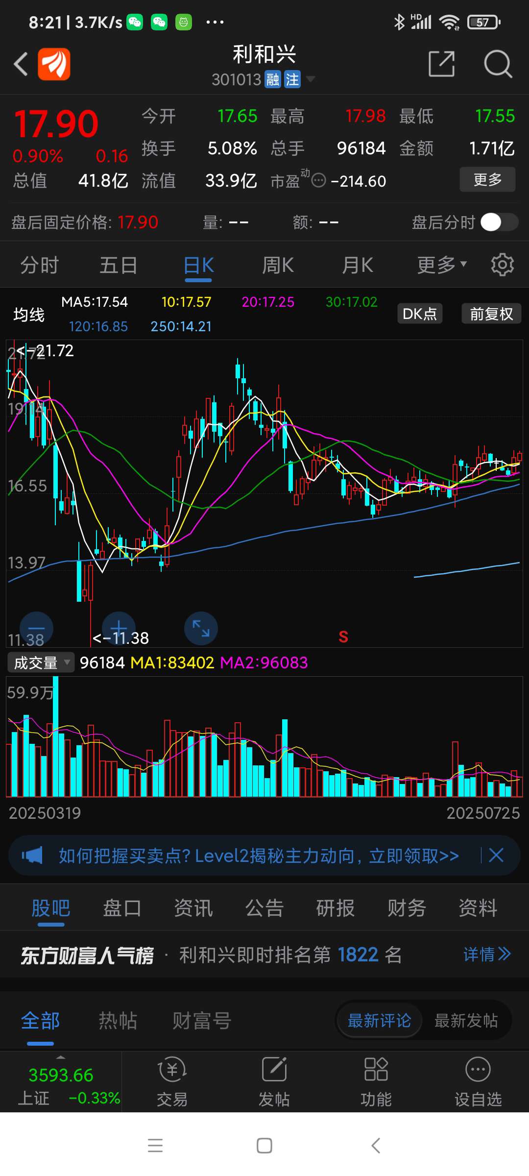Zoom out chart with minus button
Image resolution: width=529 pixels, height=1176 pixels.
point(36,628)
